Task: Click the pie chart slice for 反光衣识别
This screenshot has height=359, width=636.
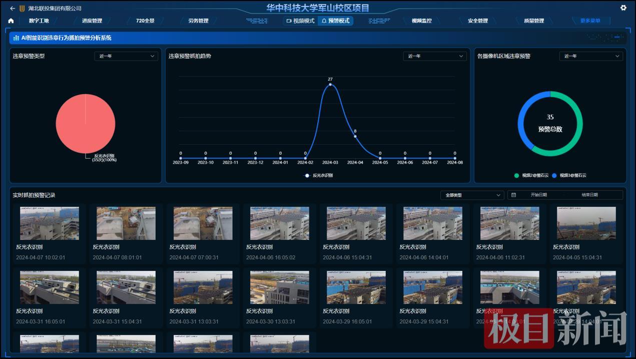Action: tap(86, 123)
